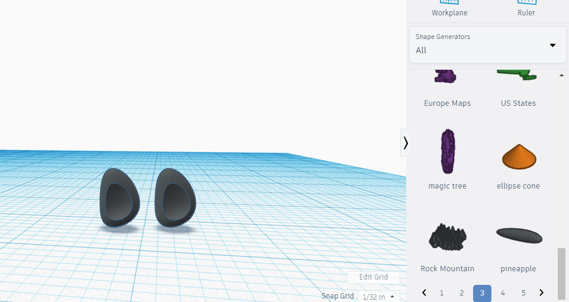Click the Europe Maps label
The image size is (569, 302).
(x=447, y=103)
